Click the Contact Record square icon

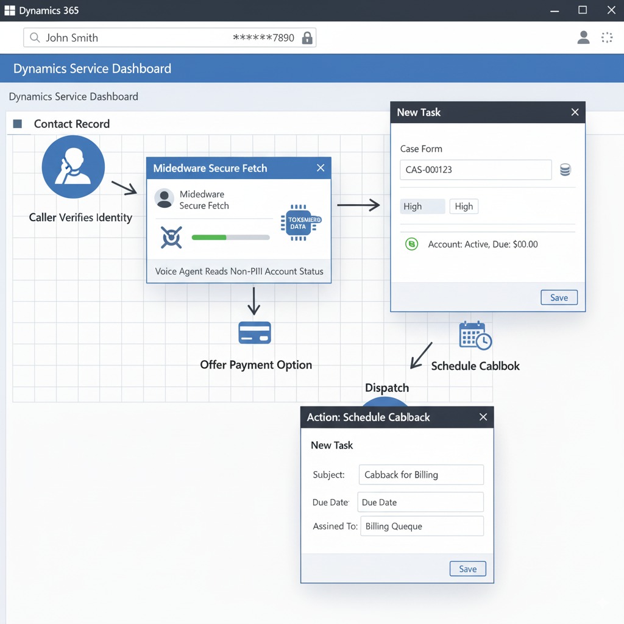point(18,124)
